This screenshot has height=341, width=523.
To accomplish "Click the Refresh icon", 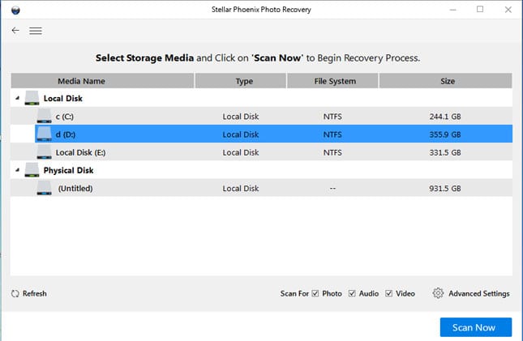I will pos(15,293).
